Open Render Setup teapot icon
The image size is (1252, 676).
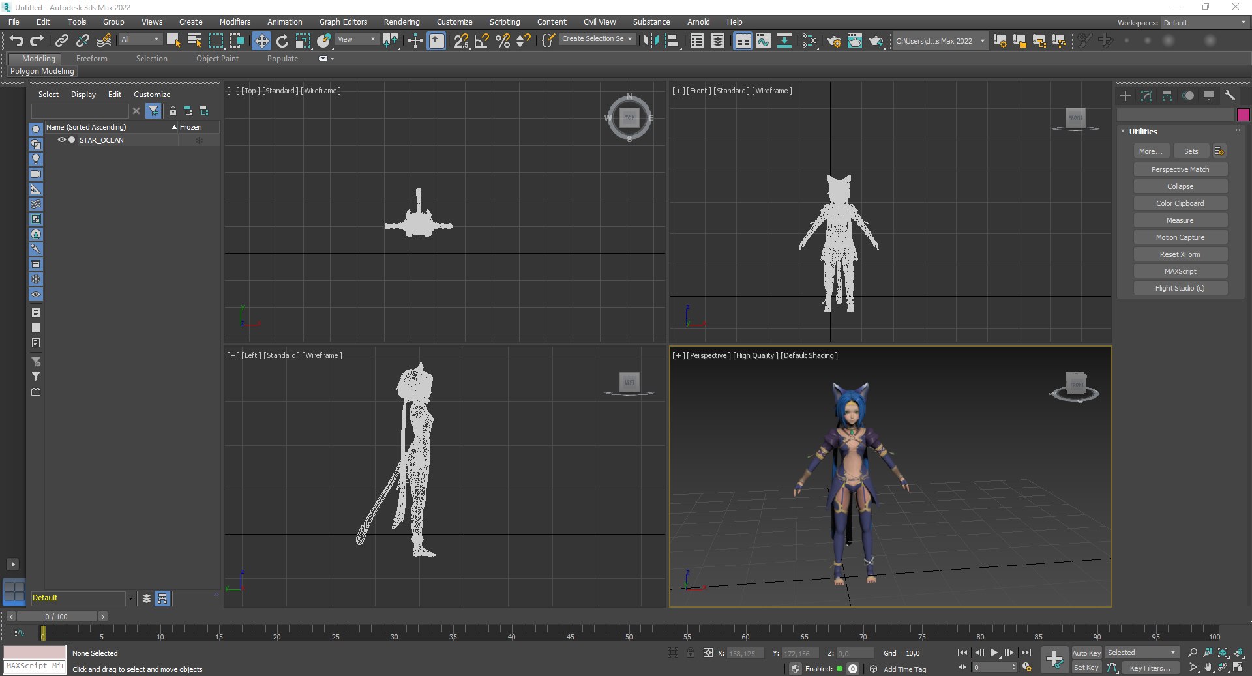(x=834, y=40)
